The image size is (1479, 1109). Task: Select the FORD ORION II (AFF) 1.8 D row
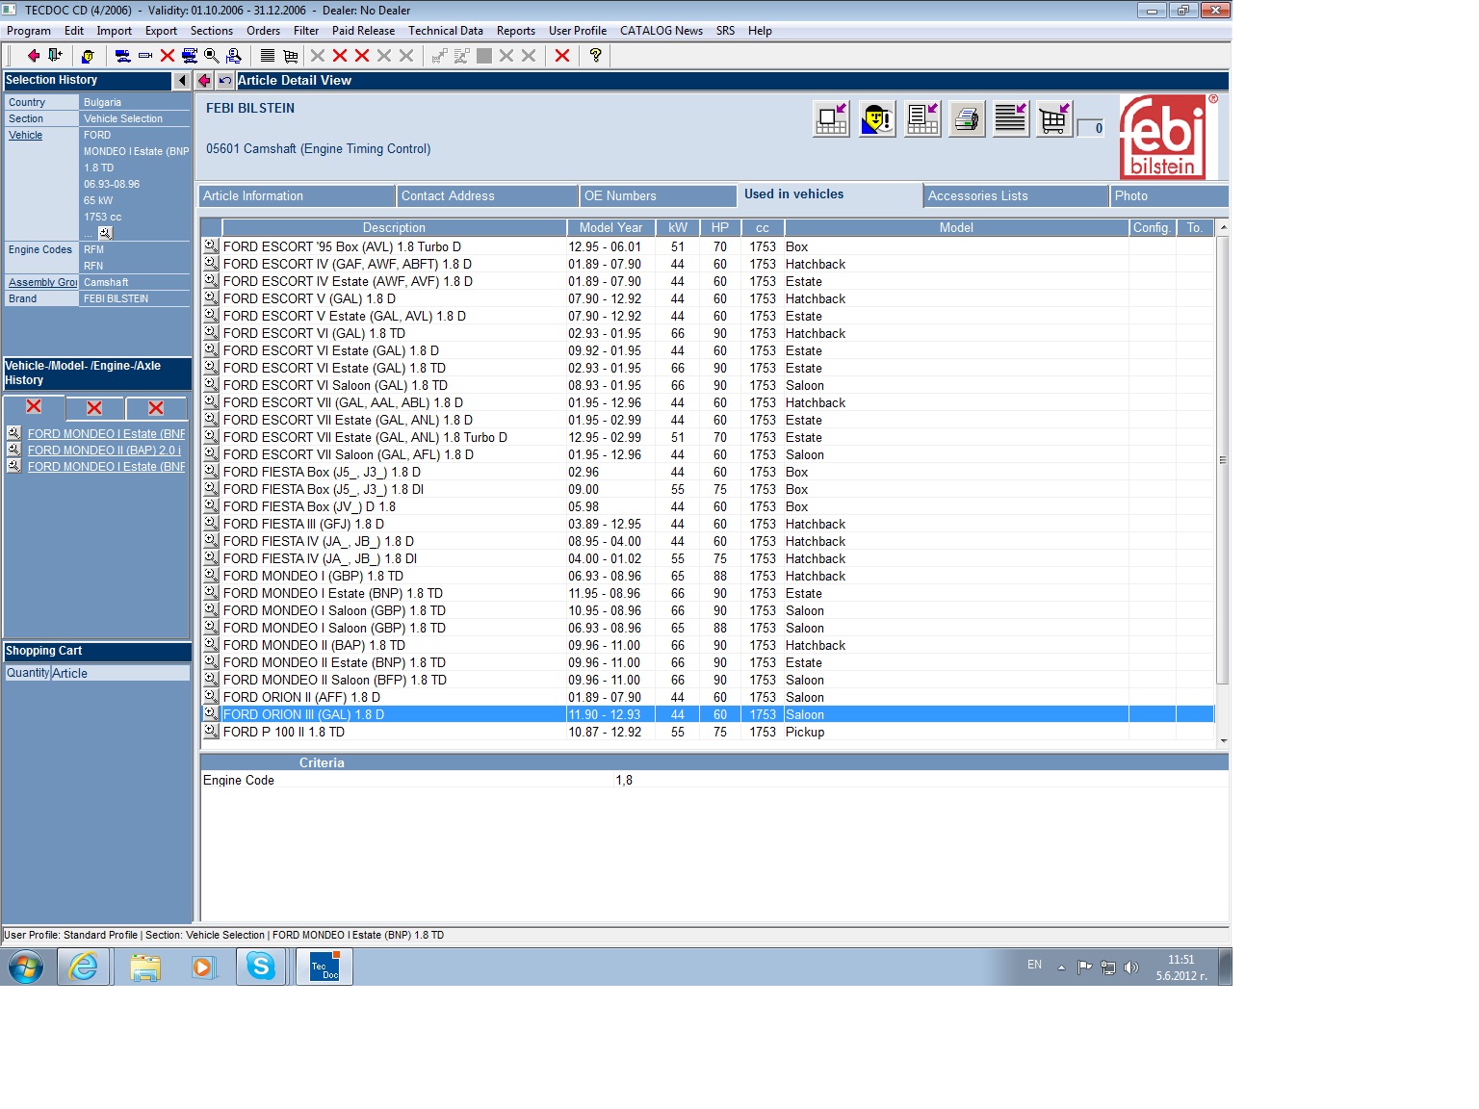pos(707,697)
